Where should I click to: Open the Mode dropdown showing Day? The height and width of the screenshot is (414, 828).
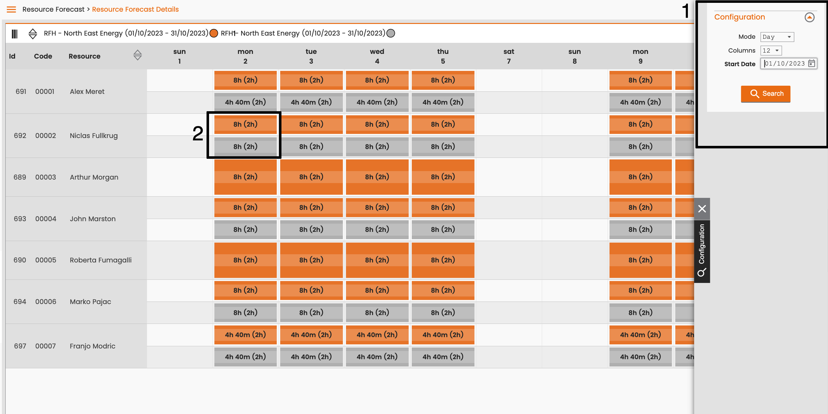[777, 37]
